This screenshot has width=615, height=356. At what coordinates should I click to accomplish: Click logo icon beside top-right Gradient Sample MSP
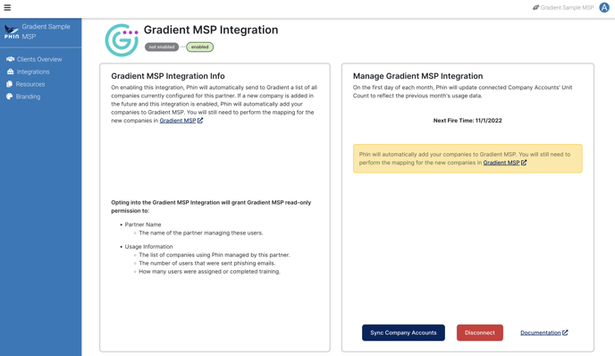point(535,7)
